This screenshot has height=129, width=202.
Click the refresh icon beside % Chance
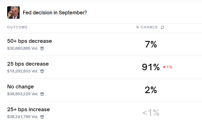(162, 27)
